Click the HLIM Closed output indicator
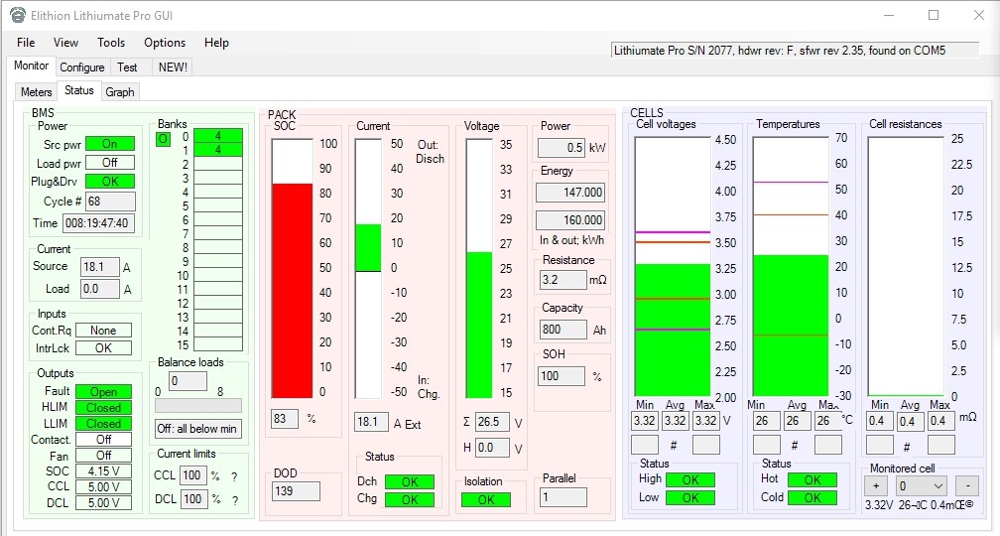This screenshot has width=1000, height=536. (x=103, y=408)
